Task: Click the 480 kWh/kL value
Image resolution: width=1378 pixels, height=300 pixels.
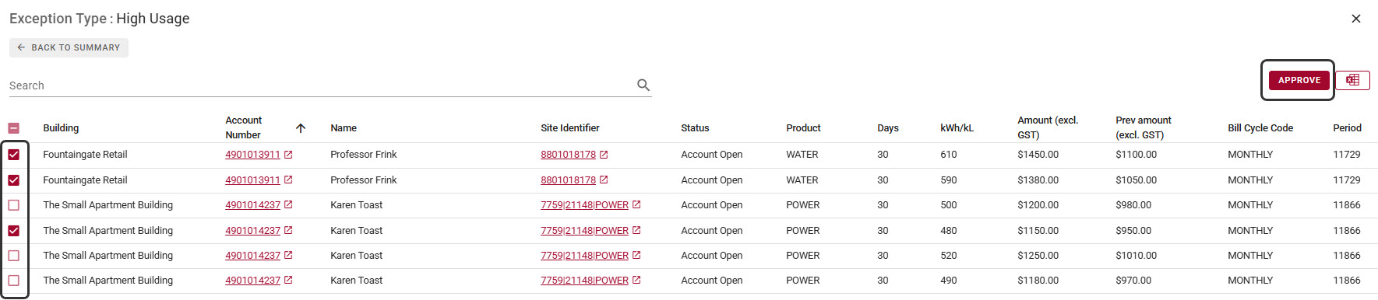Action: tap(949, 231)
